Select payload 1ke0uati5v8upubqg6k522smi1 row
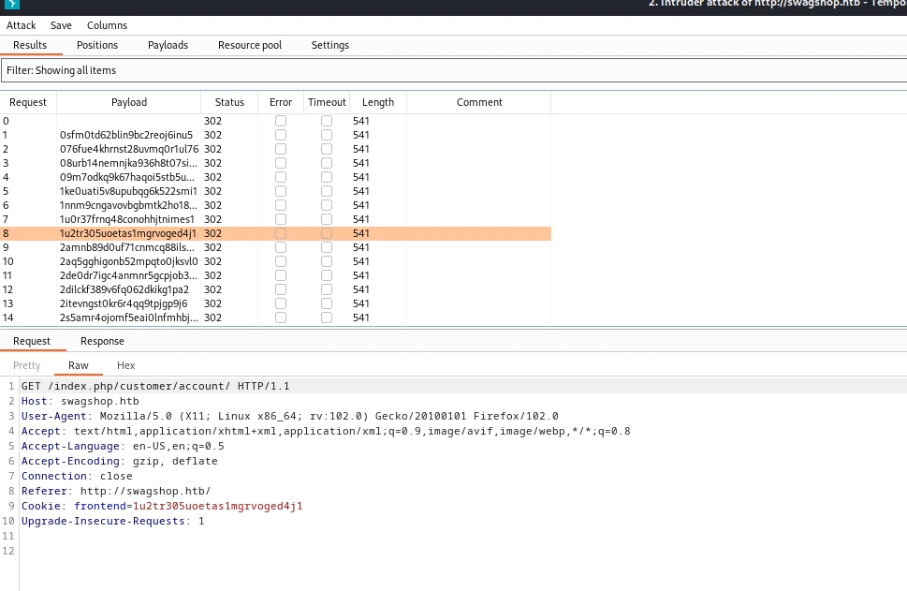The image size is (907, 591). click(275, 191)
